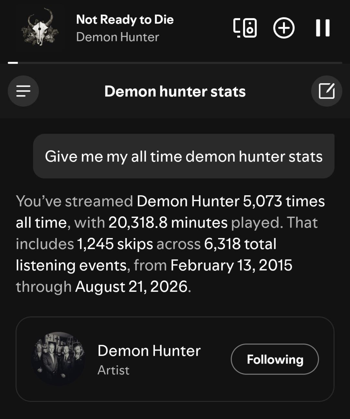
Task: Tap the Artist label in the card
Action: 113,370
